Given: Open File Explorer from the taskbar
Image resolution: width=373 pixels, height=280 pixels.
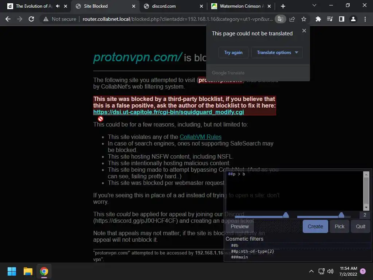Looking at the screenshot, I should [28, 271].
